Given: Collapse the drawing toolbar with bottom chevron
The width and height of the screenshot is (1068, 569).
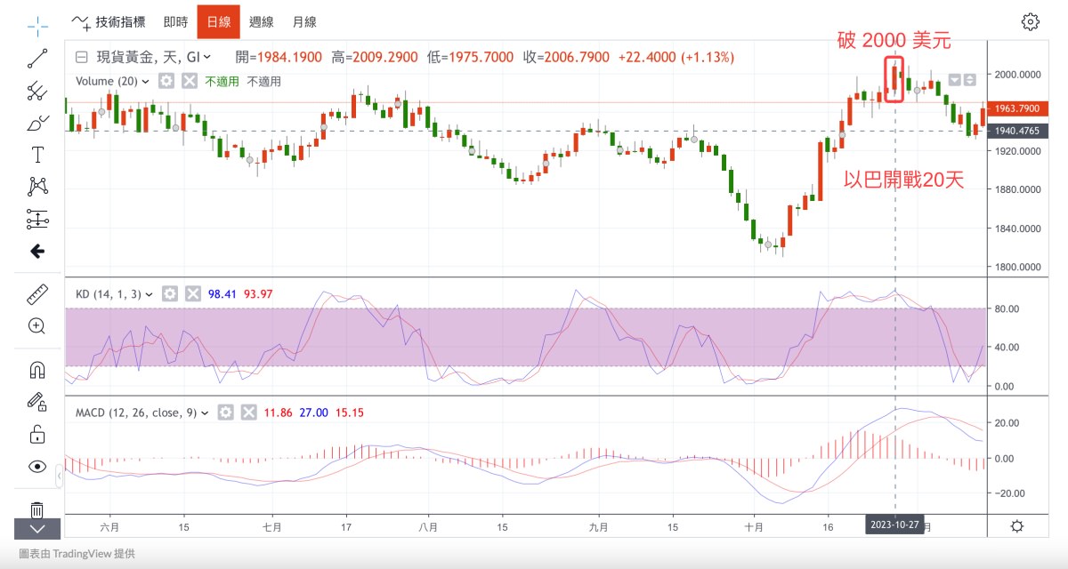Looking at the screenshot, I should [37, 528].
